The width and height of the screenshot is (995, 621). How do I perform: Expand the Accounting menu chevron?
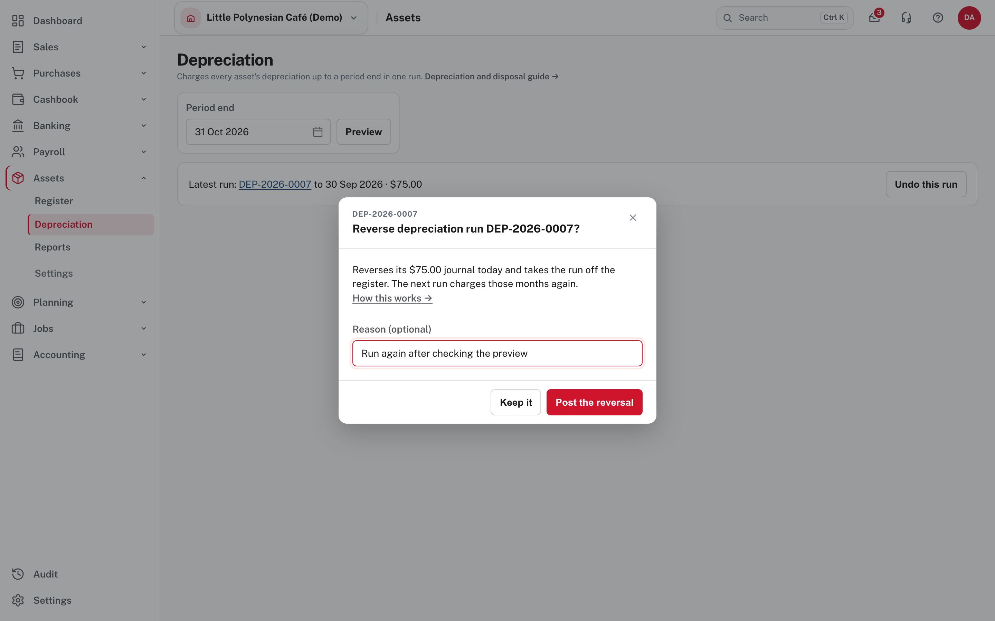143,355
